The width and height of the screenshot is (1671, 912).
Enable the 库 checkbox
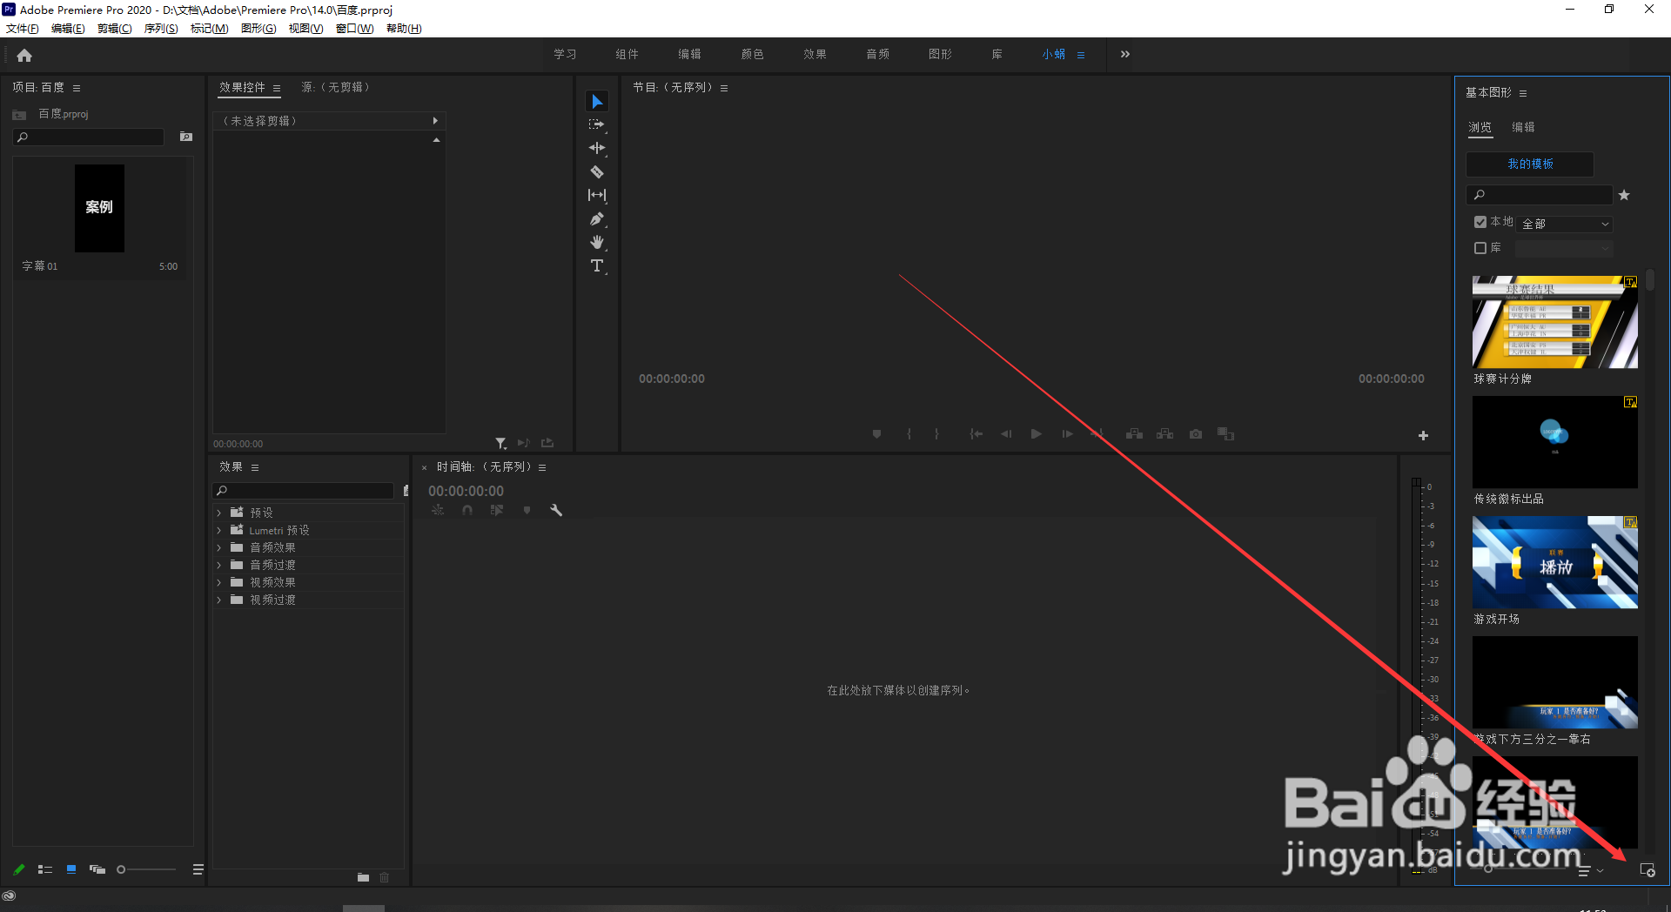pos(1480,248)
